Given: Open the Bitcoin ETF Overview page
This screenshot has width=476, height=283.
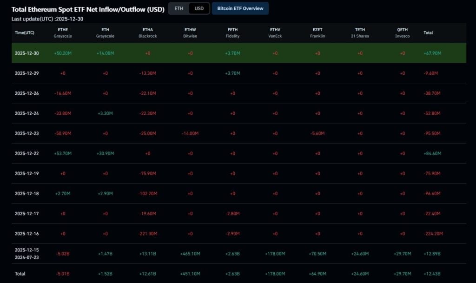Looking at the screenshot, I should click(240, 8).
